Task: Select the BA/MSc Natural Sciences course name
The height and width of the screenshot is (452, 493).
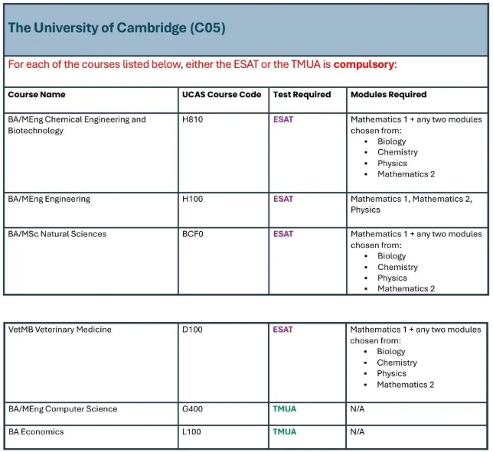Action: tap(57, 234)
